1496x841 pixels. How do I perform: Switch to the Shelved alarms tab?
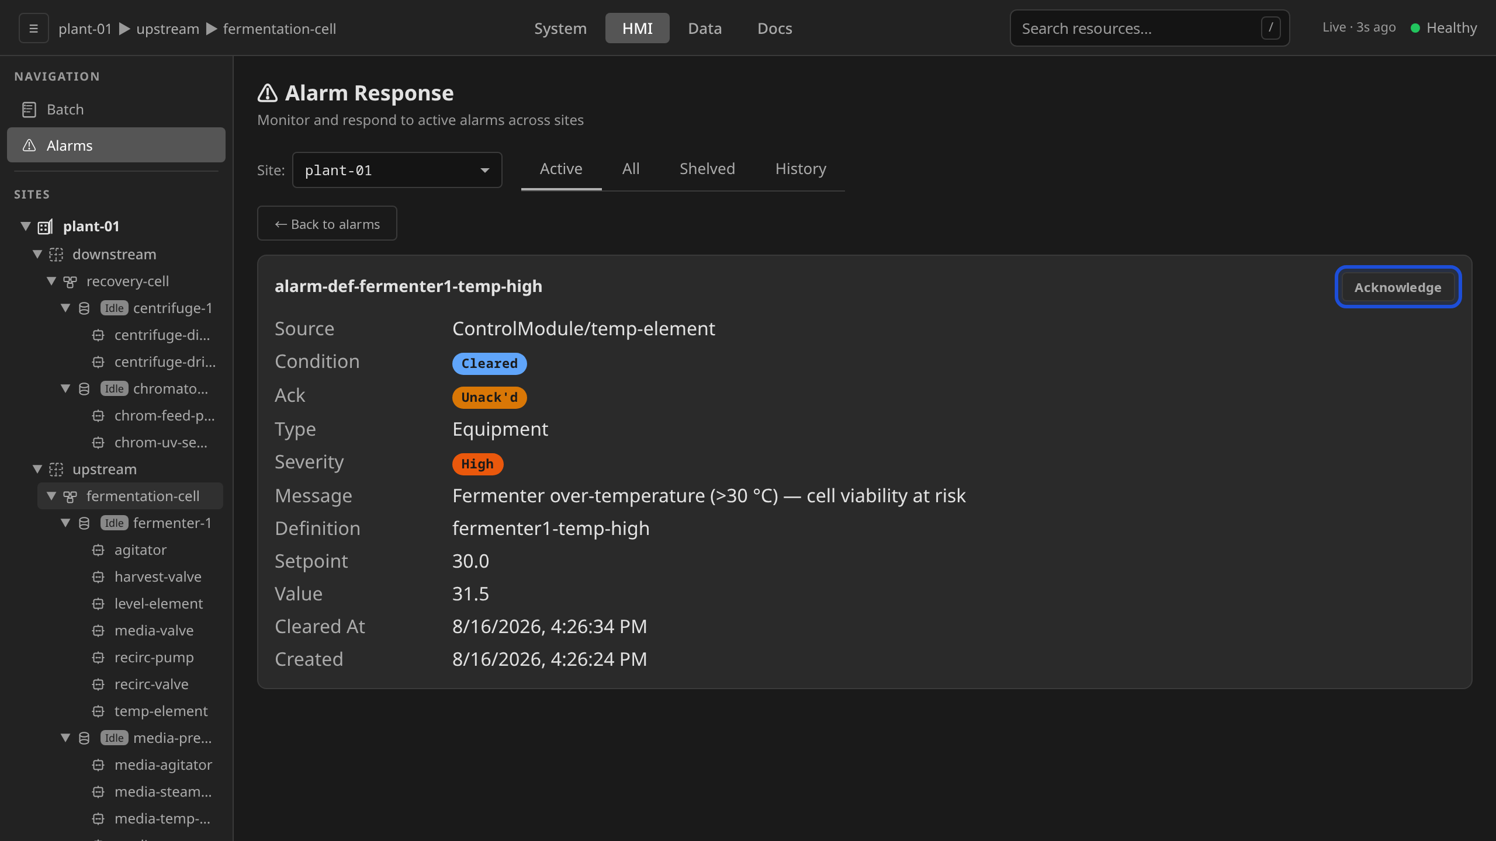[707, 169]
